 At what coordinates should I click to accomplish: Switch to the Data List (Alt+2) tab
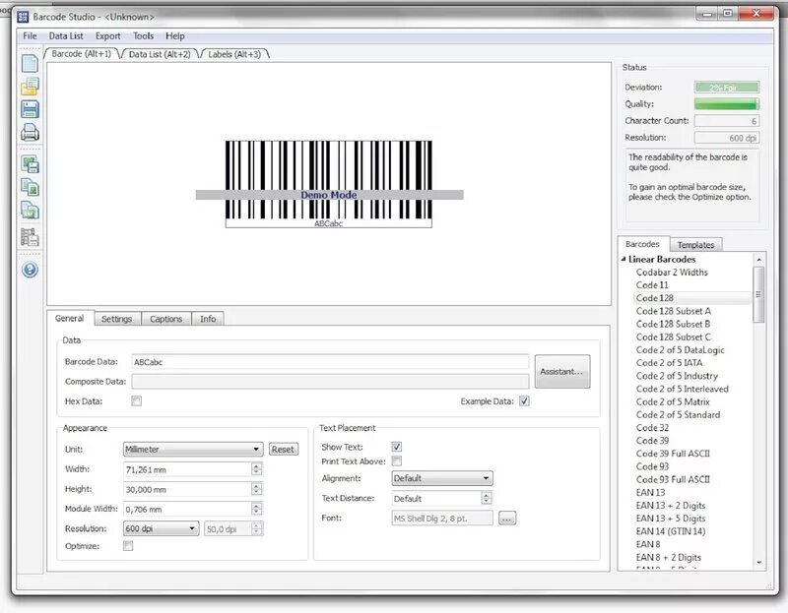[x=160, y=54]
